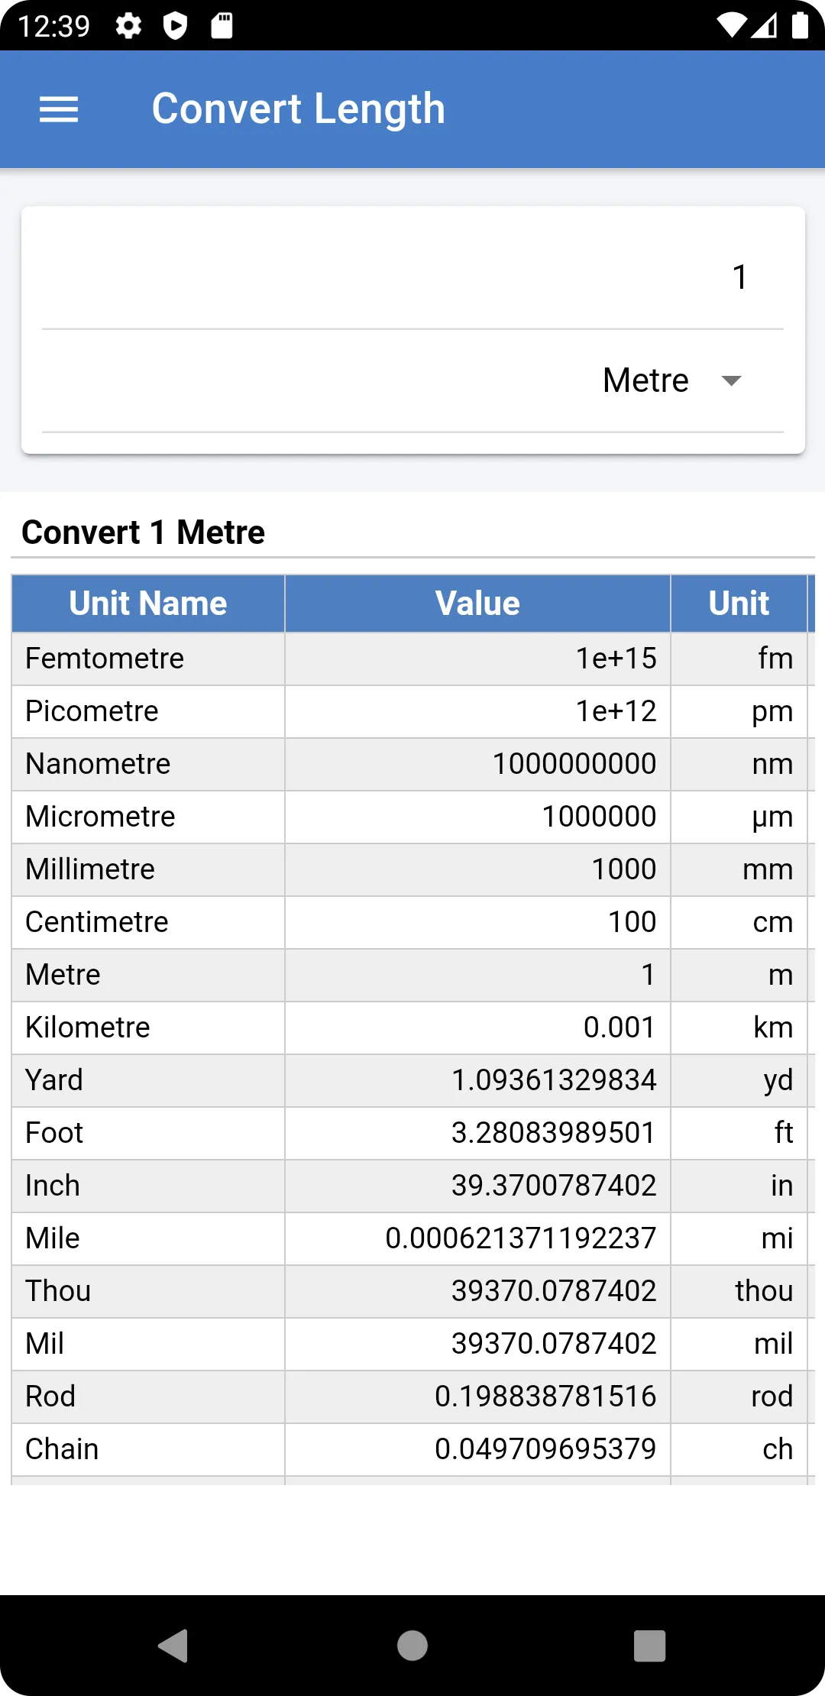Tap the 0.049709695379 chain value

click(x=545, y=1449)
